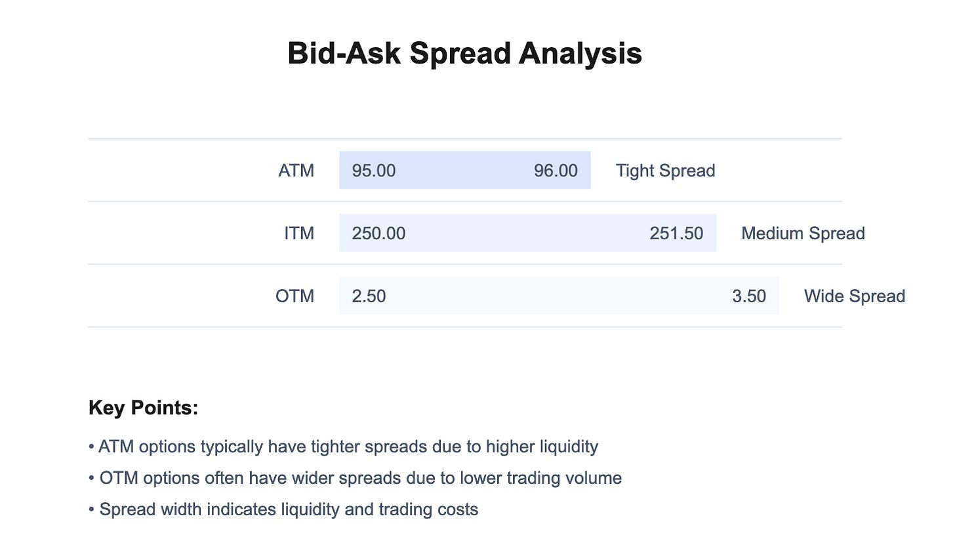955x548 pixels.
Task: Click the bullet about ATM options' tighter spreads
Action: point(343,447)
